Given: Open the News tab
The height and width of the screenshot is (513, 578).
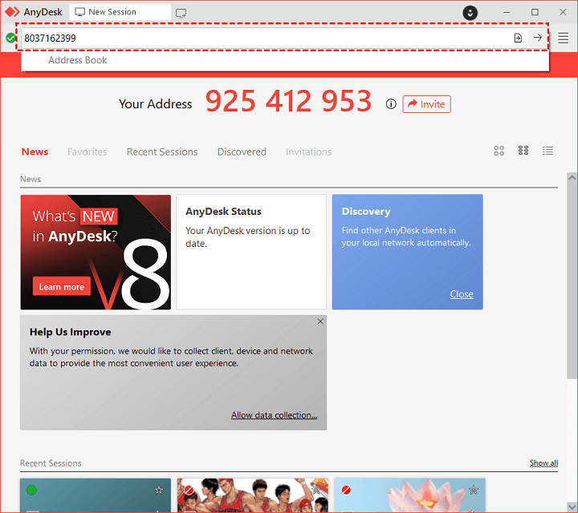Looking at the screenshot, I should point(35,151).
